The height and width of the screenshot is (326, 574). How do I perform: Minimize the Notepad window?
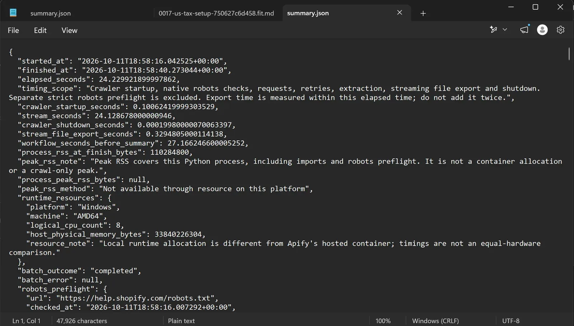[511, 7]
